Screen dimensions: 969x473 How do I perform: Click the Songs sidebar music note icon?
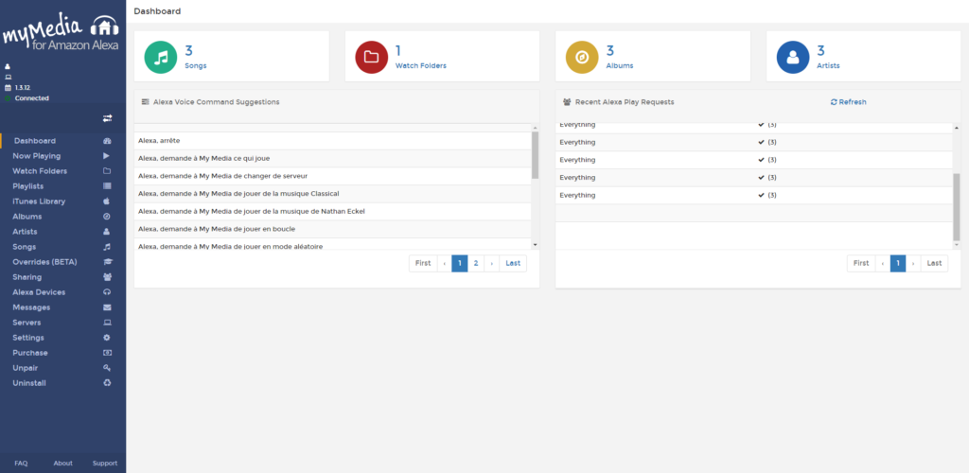click(x=106, y=246)
